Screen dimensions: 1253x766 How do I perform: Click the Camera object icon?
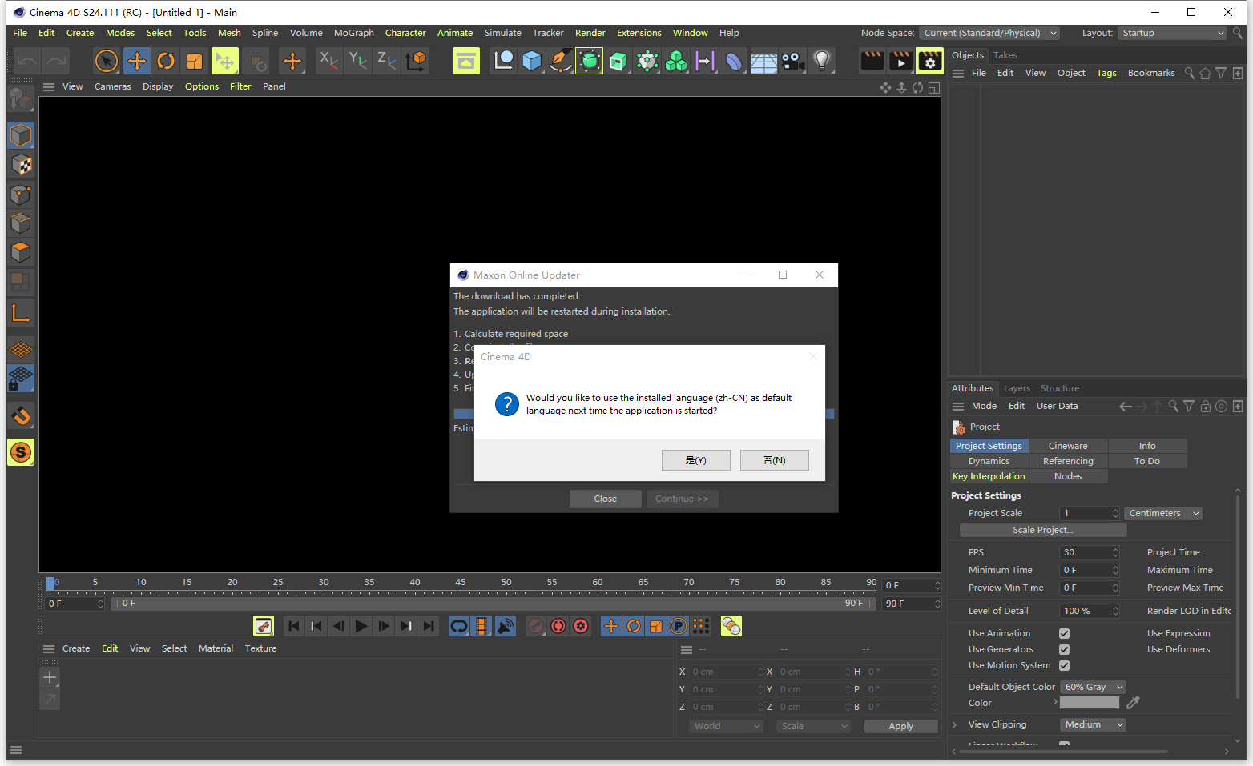pos(792,61)
